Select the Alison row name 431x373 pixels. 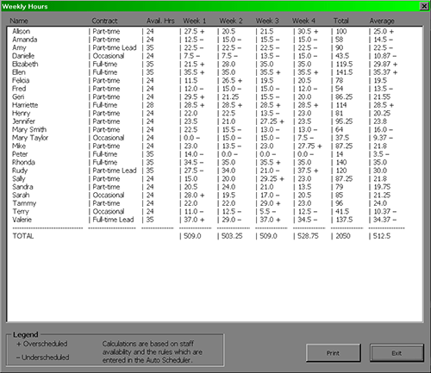coord(21,31)
